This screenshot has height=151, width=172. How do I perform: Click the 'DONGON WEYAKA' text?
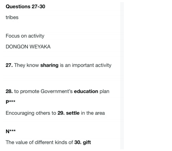(x=28, y=47)
